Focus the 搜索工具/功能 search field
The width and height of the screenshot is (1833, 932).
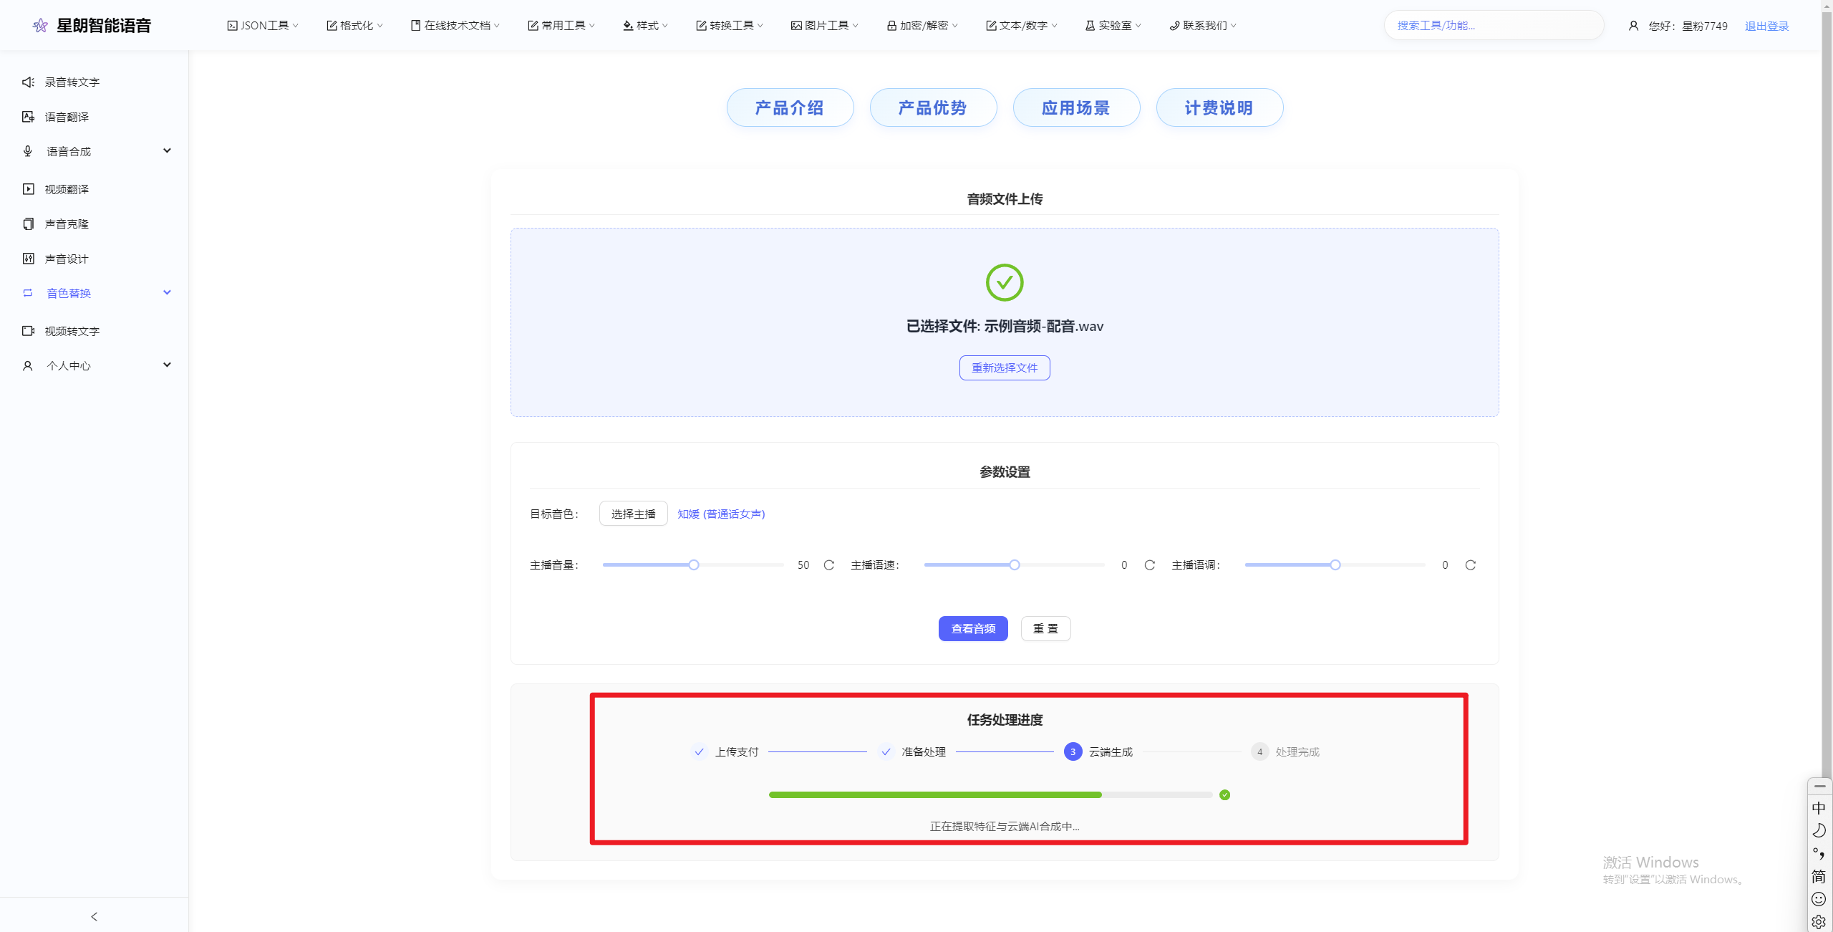point(1494,26)
